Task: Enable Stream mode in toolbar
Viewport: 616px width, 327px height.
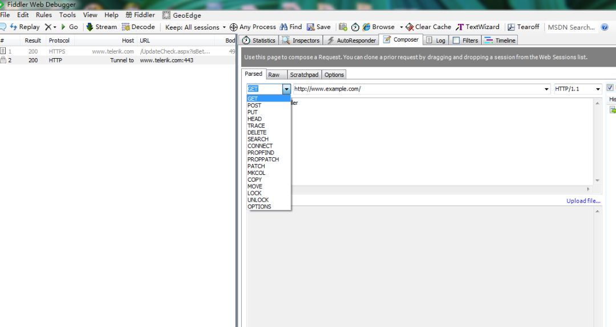Action: 102,27
